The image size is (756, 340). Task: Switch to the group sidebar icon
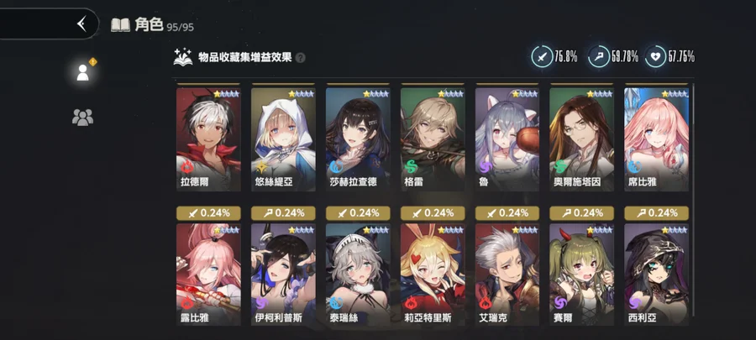(82, 117)
